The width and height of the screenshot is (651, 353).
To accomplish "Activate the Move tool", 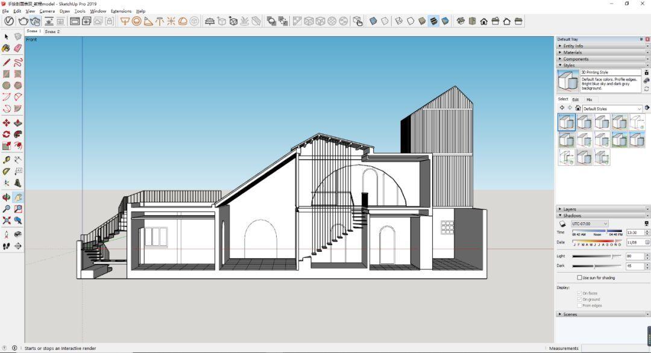I will pyautogui.click(x=6, y=123).
